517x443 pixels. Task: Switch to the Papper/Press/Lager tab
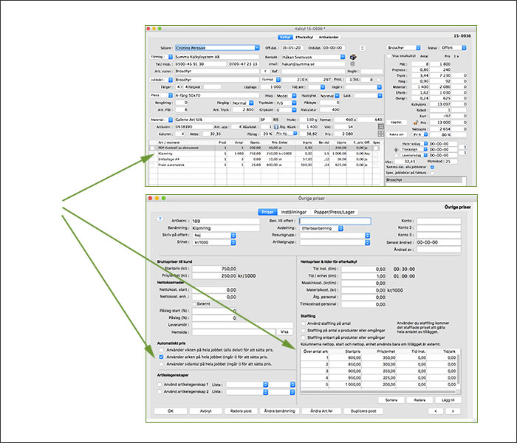point(334,212)
